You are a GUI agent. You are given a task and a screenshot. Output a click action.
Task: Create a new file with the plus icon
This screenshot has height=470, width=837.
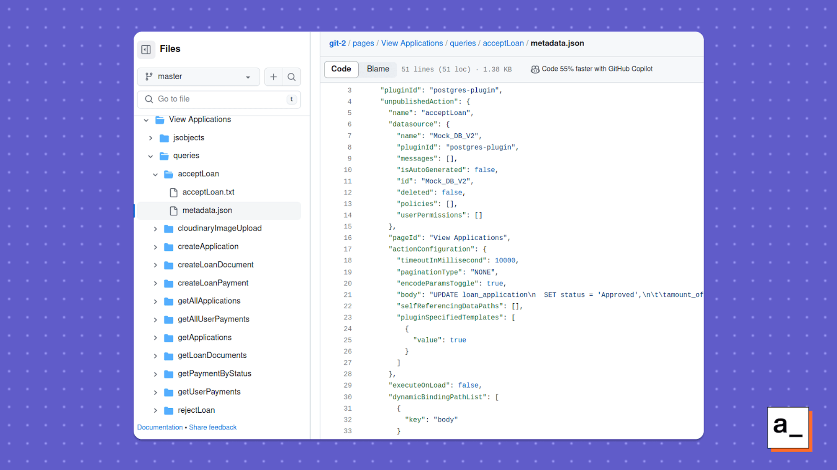(x=273, y=77)
